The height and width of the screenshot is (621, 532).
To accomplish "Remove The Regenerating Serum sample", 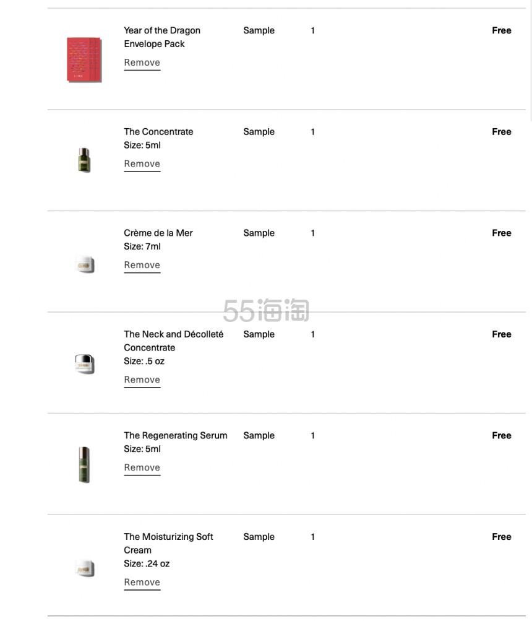I will (142, 467).
